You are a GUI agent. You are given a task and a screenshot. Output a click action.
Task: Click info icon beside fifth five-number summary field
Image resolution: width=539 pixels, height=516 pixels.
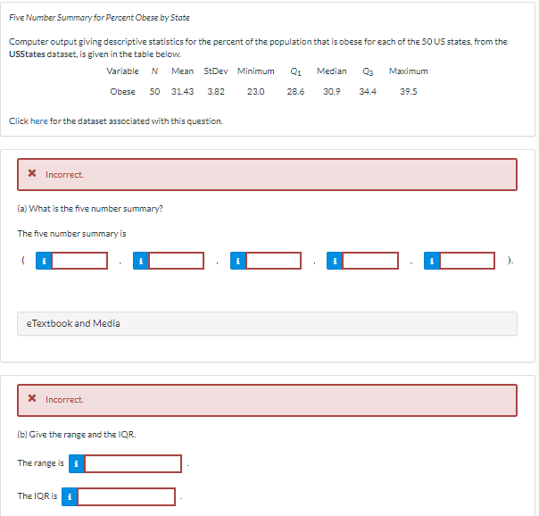coord(432,261)
